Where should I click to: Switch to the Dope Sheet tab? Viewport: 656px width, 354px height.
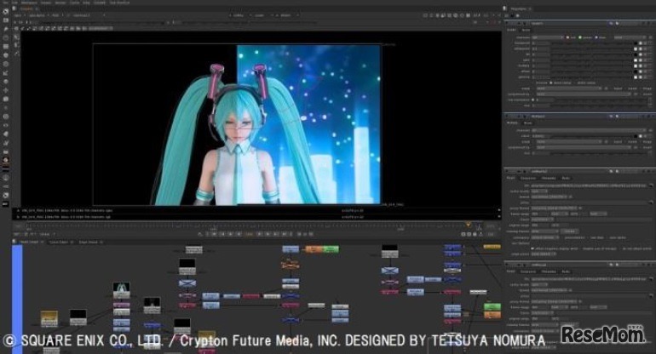(89, 242)
